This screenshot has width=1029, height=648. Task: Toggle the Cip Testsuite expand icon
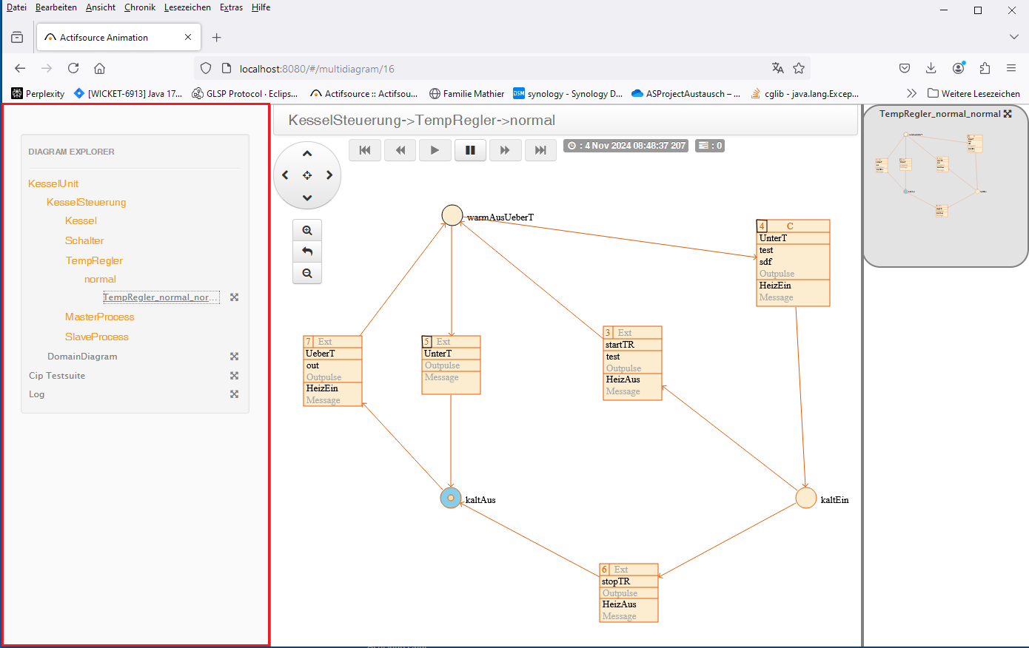tap(234, 376)
